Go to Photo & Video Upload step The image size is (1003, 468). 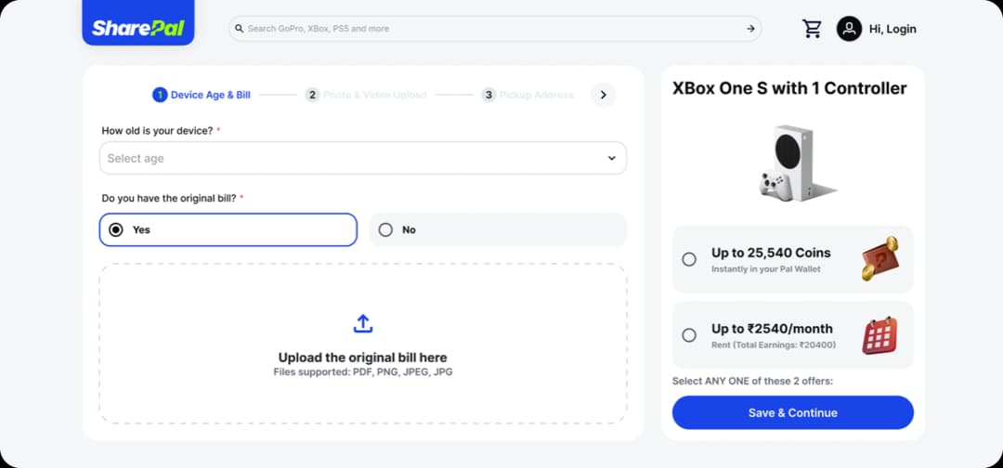367,95
